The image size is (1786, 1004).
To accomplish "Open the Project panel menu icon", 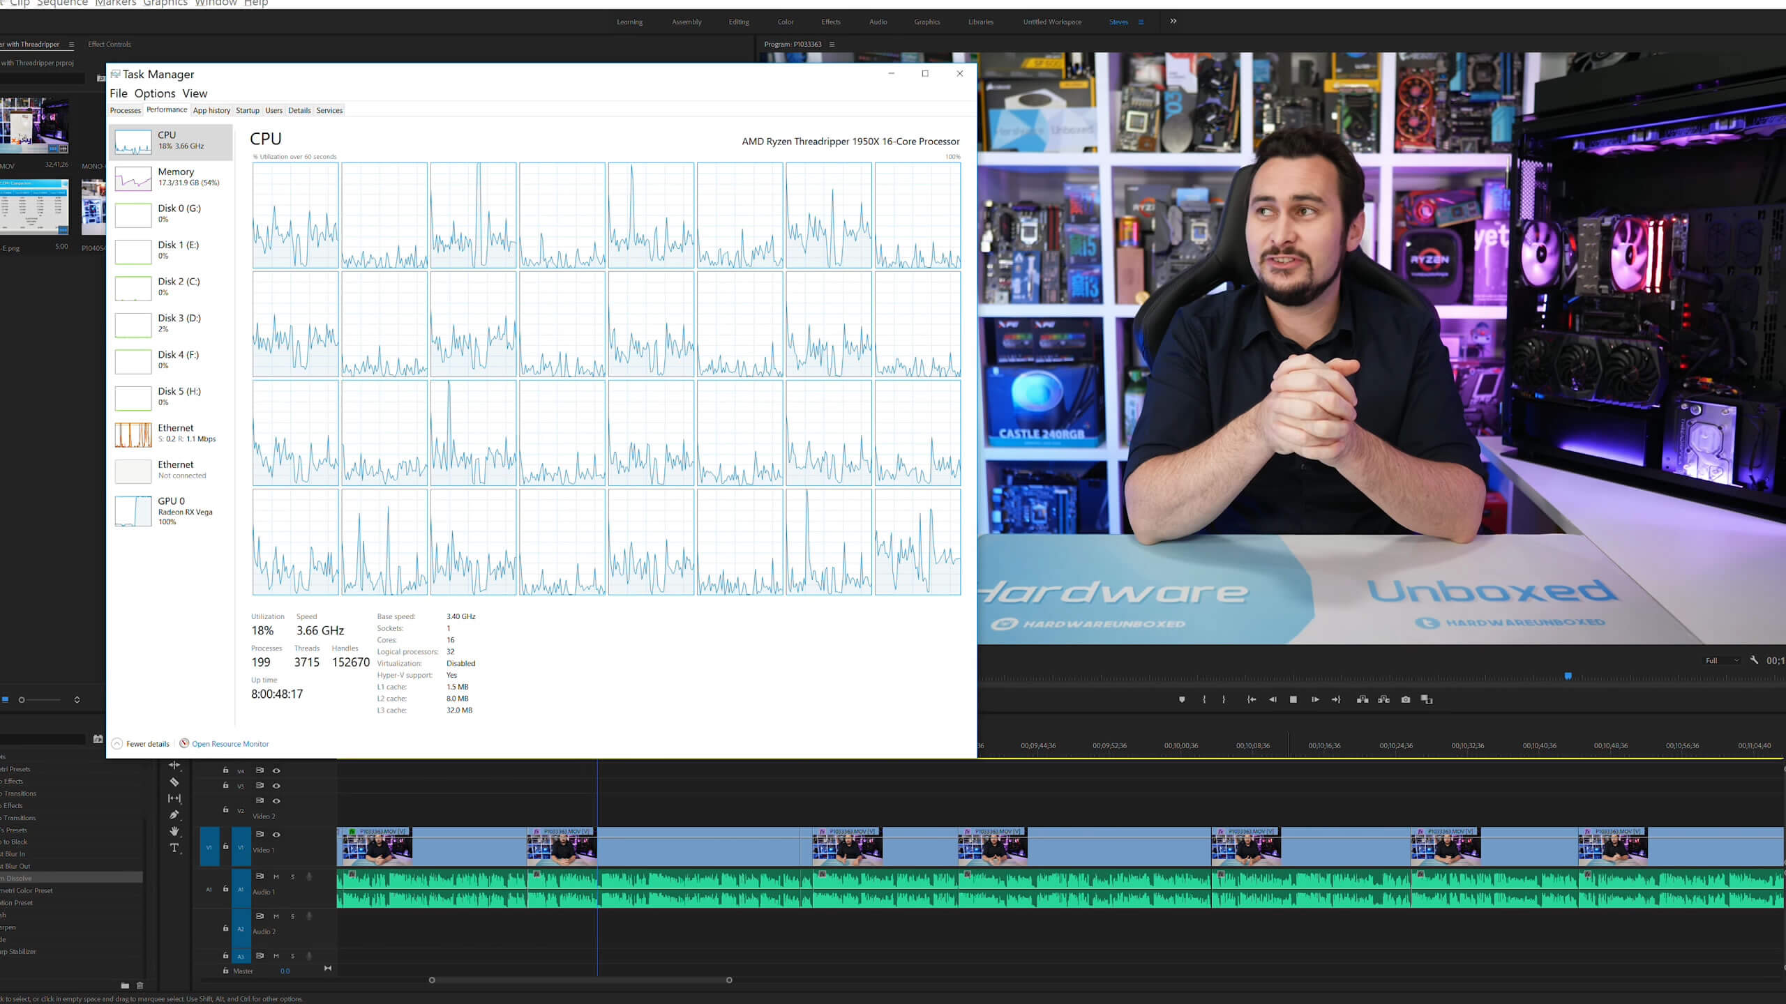I will click(71, 44).
